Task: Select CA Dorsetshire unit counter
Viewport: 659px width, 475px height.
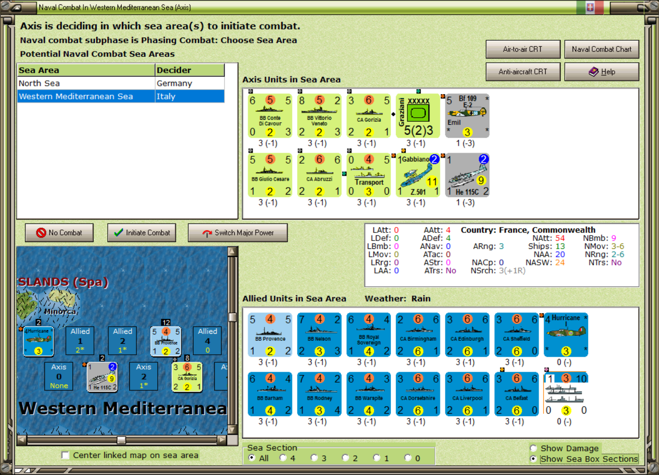Action: pos(418,394)
